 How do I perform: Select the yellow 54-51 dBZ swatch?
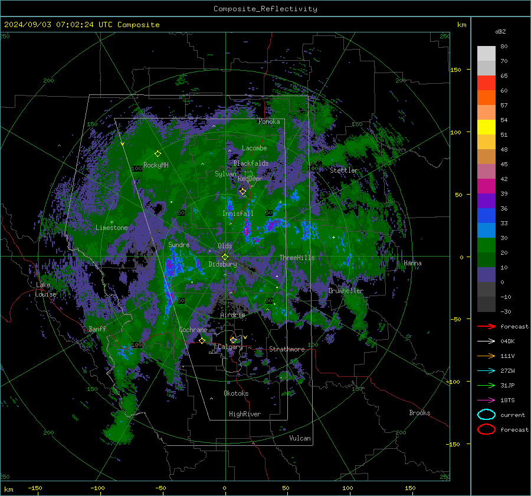486,127
